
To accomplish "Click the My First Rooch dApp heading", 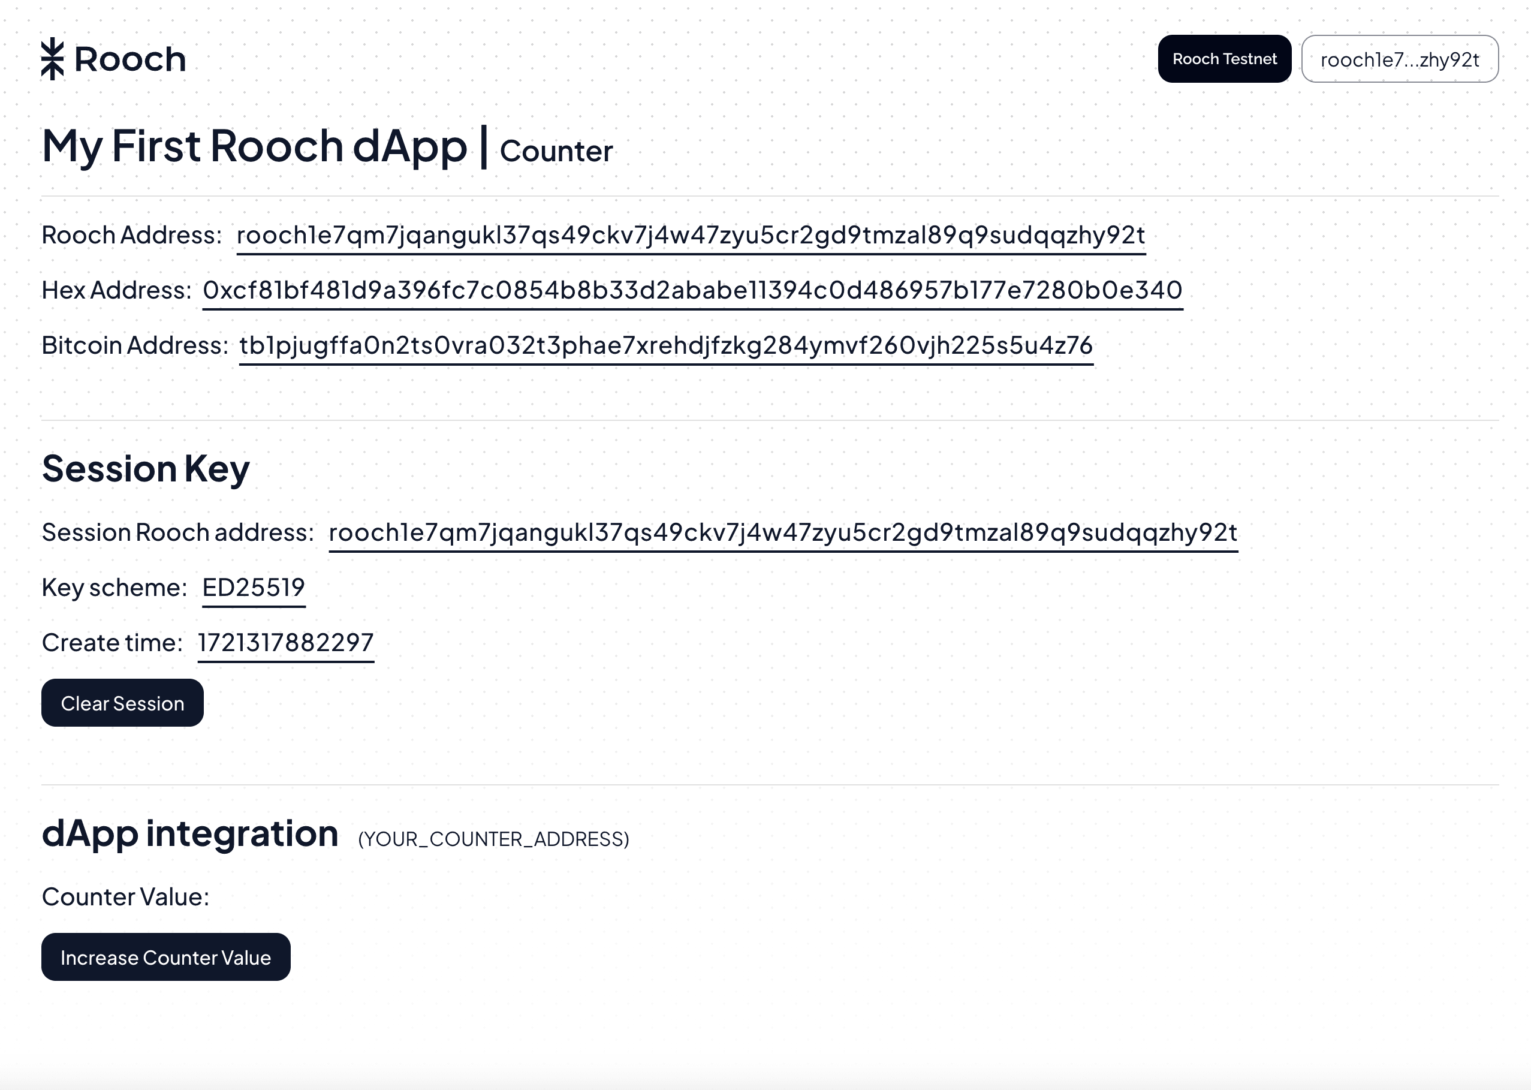I will click(x=254, y=146).
